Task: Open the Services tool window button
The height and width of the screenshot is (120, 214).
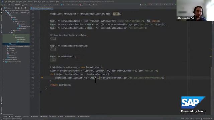Action: click(x=53, y=117)
